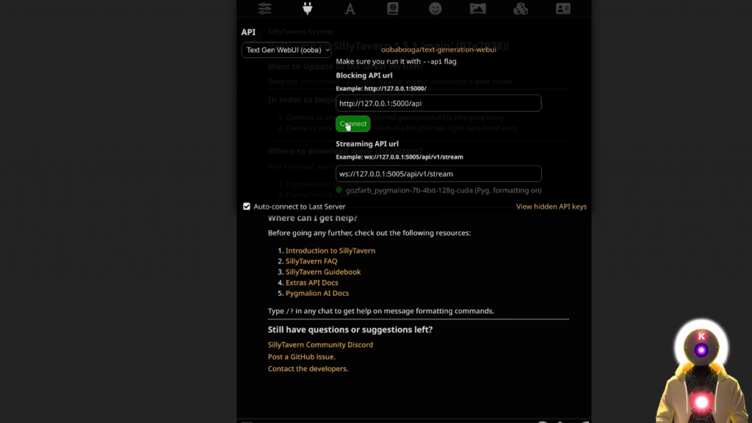Open the extensions cubes icon
Screen dimensions: 752x423
(521, 9)
